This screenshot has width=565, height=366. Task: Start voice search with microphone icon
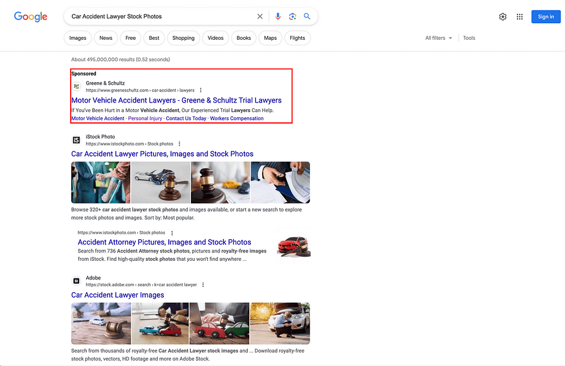pyautogui.click(x=278, y=16)
